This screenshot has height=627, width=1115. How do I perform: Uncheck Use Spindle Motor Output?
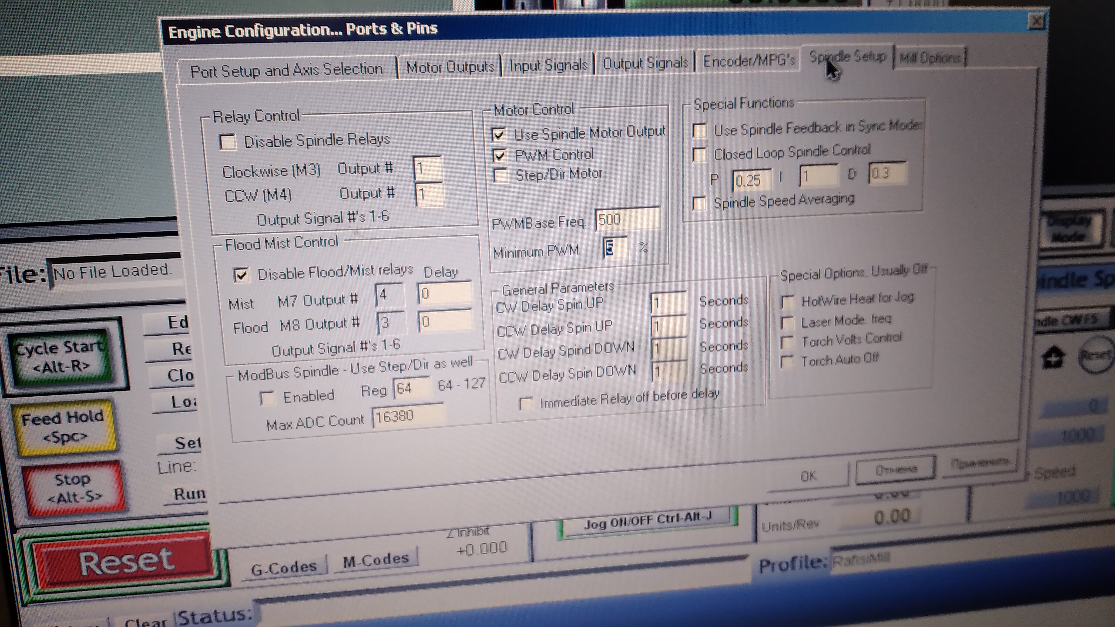click(498, 134)
